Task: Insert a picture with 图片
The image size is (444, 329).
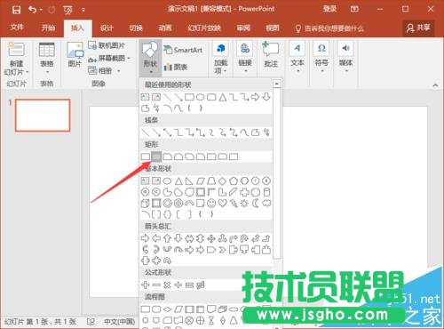Action: tap(75, 55)
